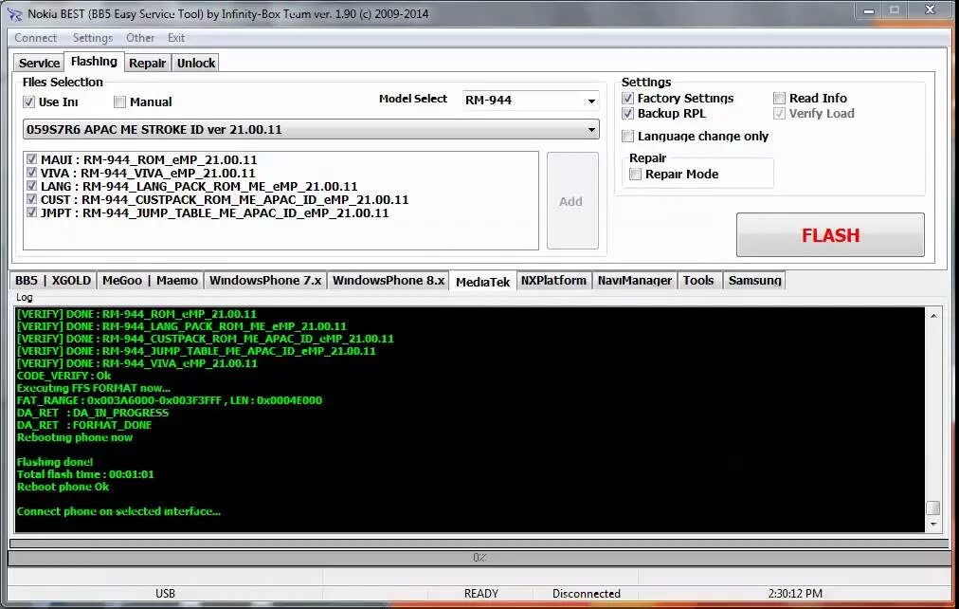Minimize the Nokia BEST window
959x609 pixels.
[x=868, y=10]
